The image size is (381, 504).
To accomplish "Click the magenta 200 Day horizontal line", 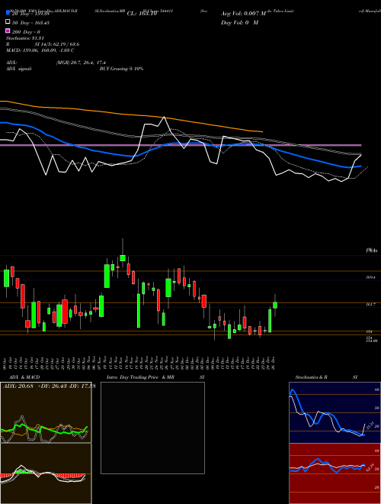I will tap(181, 145).
